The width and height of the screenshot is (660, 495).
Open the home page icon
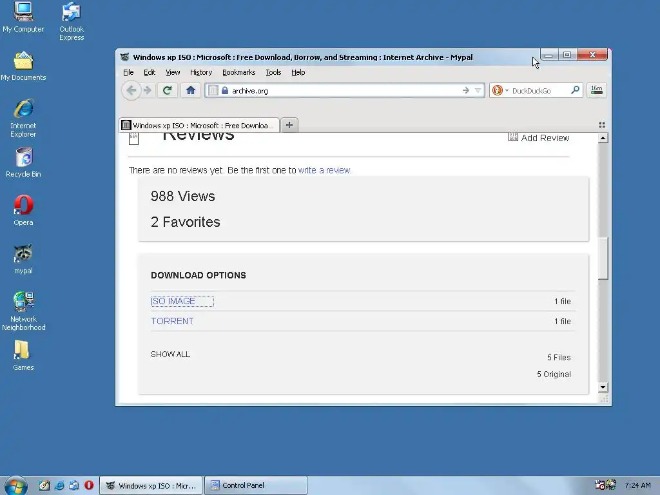pyautogui.click(x=191, y=90)
